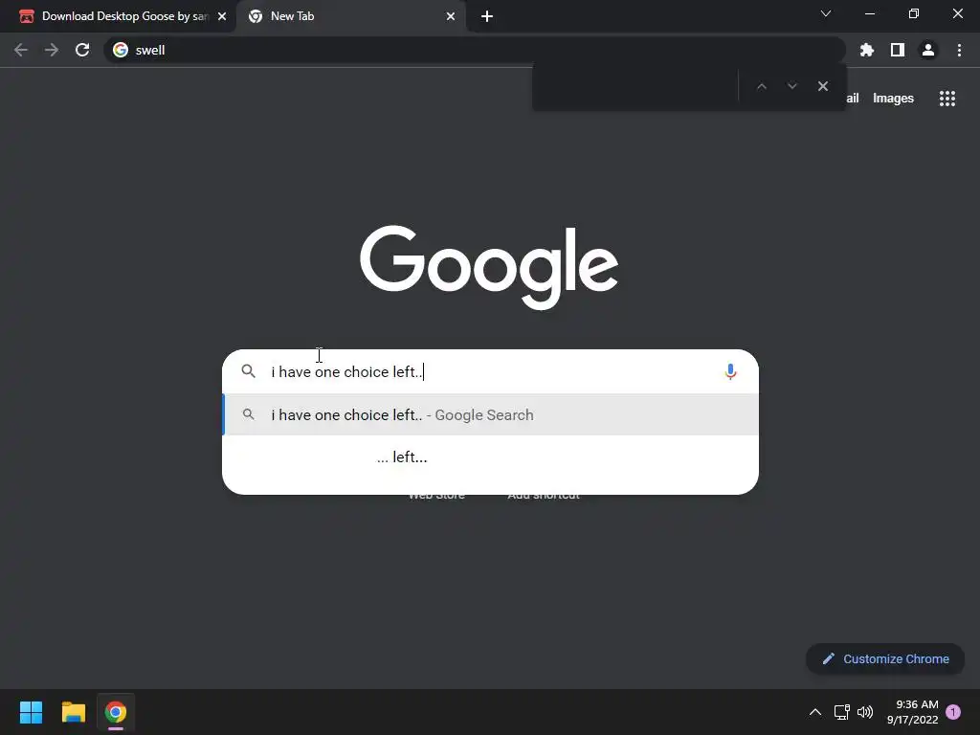Click the Customize Chrome button
Screen dimensions: 980x735
coord(885,658)
